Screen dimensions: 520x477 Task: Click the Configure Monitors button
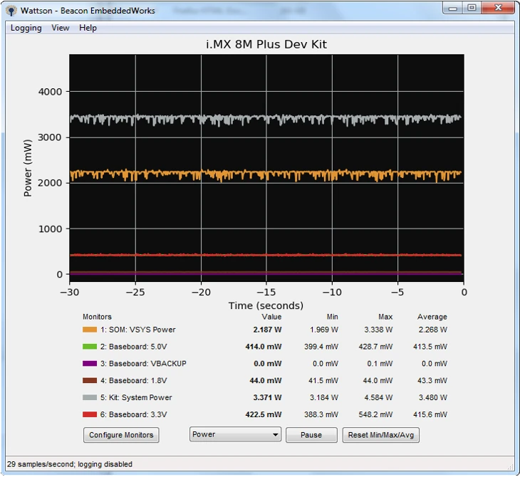click(x=121, y=435)
